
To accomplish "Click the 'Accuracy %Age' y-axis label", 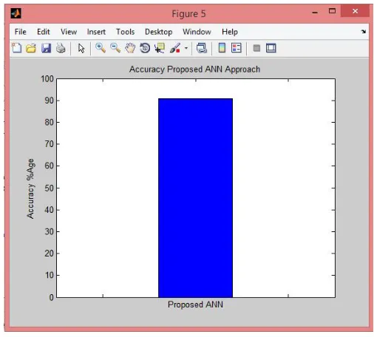I will coord(30,188).
